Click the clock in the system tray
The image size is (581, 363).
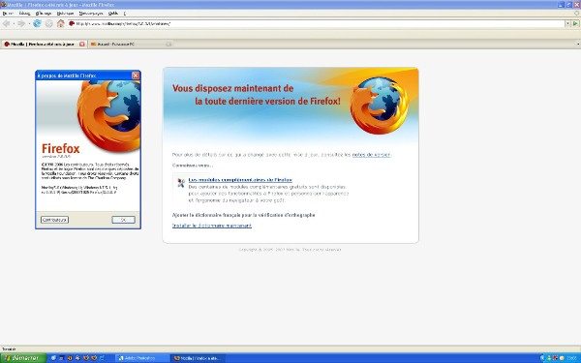(x=572, y=358)
